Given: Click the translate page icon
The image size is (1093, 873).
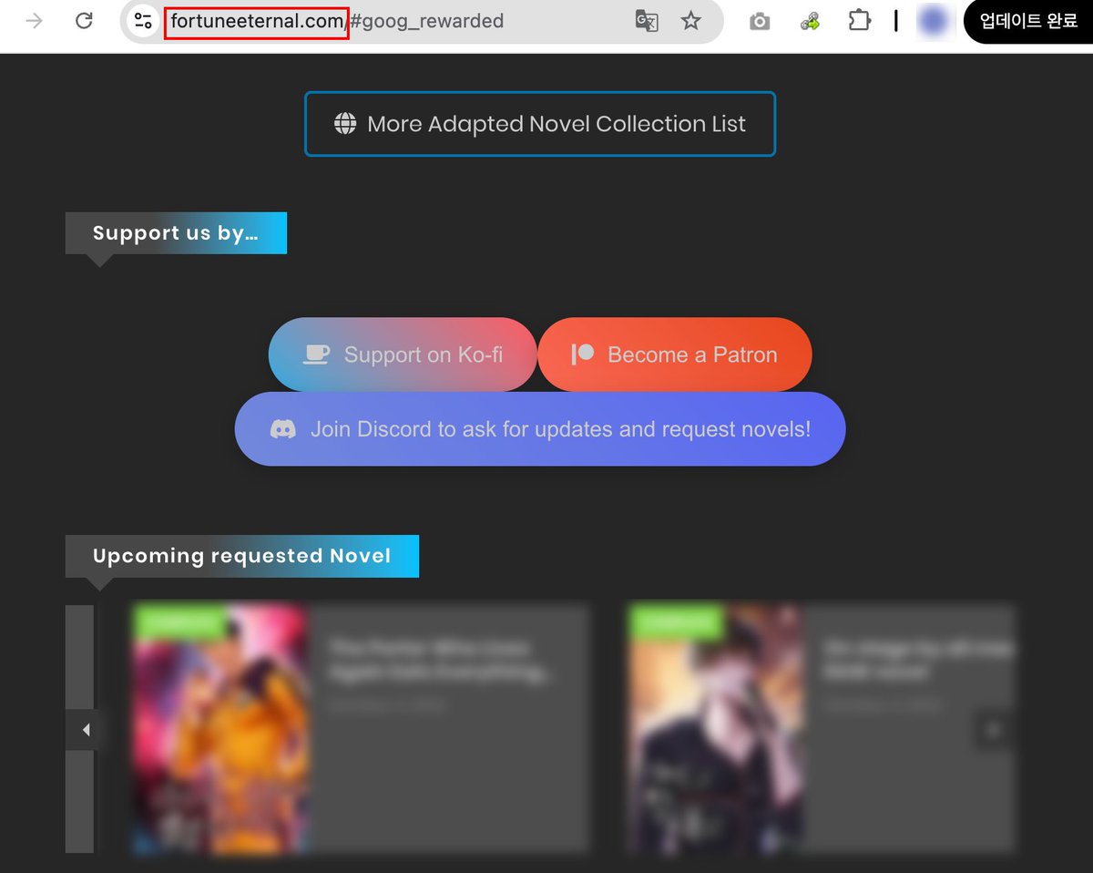Looking at the screenshot, I should coord(647,21).
